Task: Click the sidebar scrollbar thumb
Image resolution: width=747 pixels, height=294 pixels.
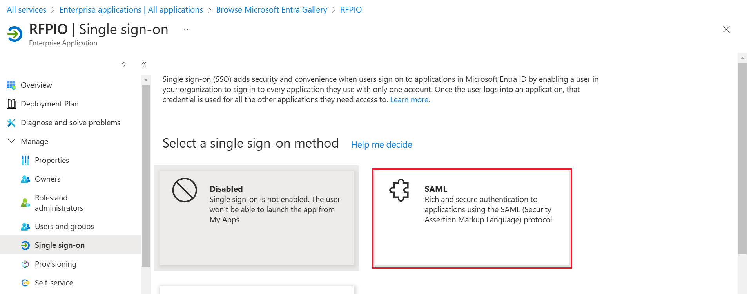Action: click(x=146, y=175)
